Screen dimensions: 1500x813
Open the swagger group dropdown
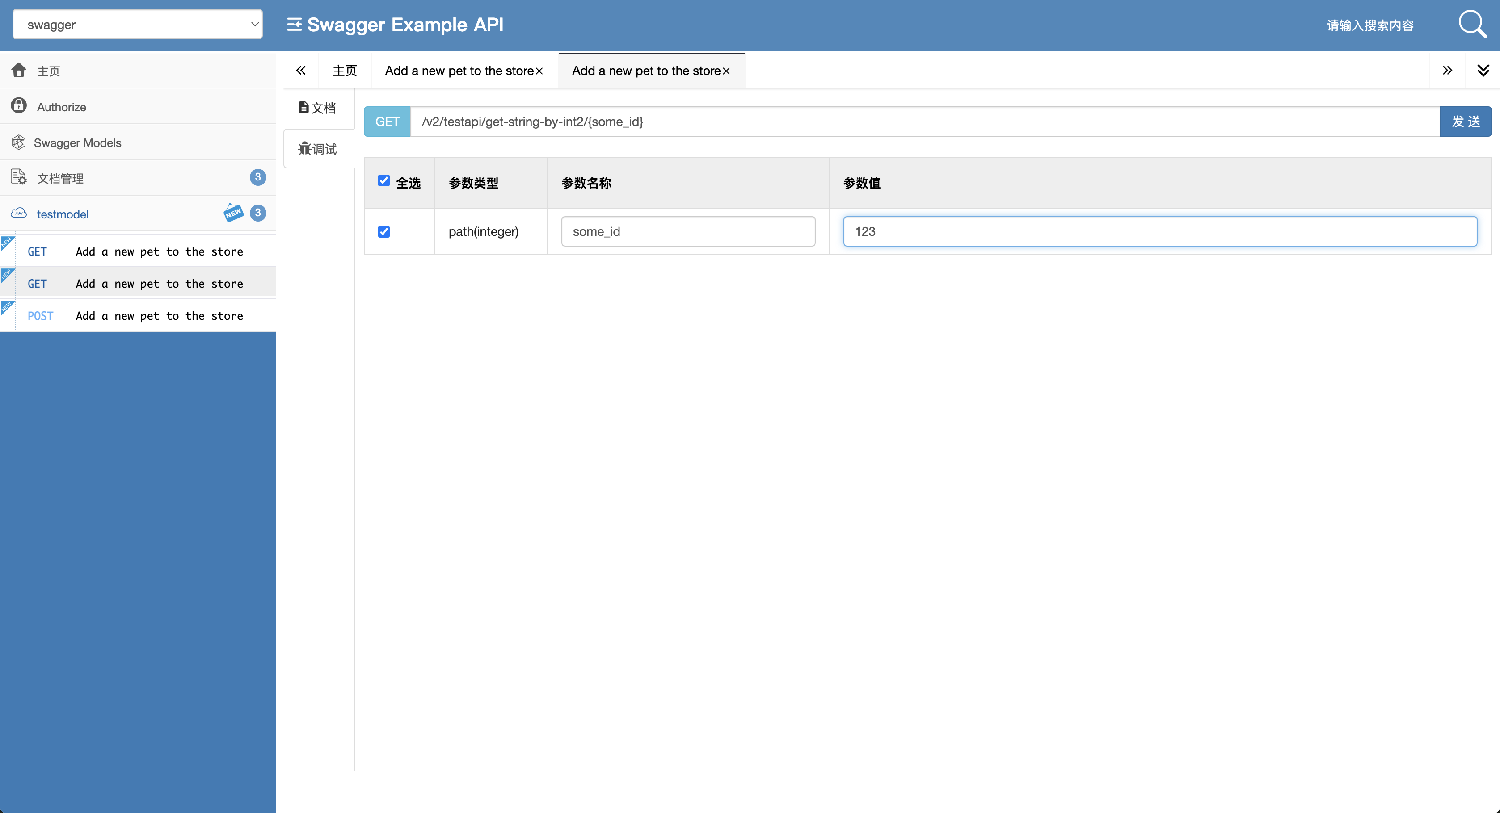click(x=137, y=25)
